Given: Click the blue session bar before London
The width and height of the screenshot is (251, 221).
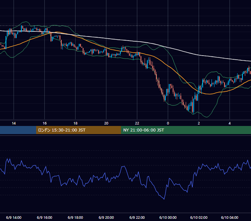Looking at the screenshot, I should click(18, 130).
